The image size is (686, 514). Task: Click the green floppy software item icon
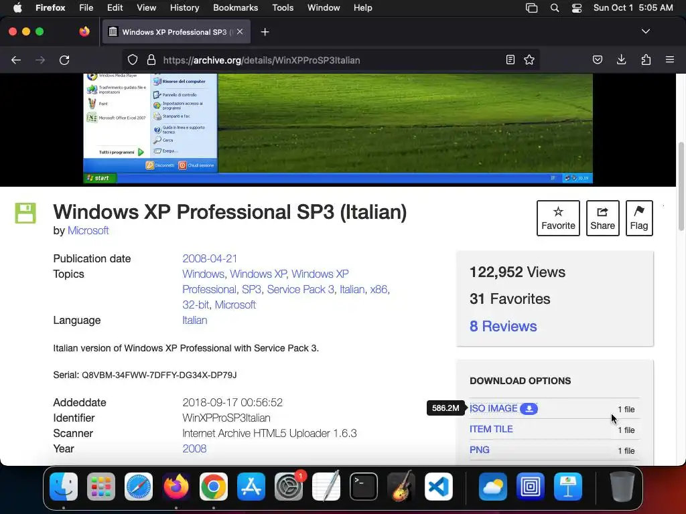point(25,213)
